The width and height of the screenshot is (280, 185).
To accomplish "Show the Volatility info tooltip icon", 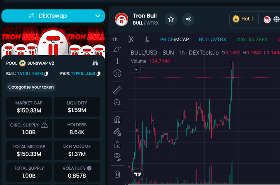I will tap(89, 168).
